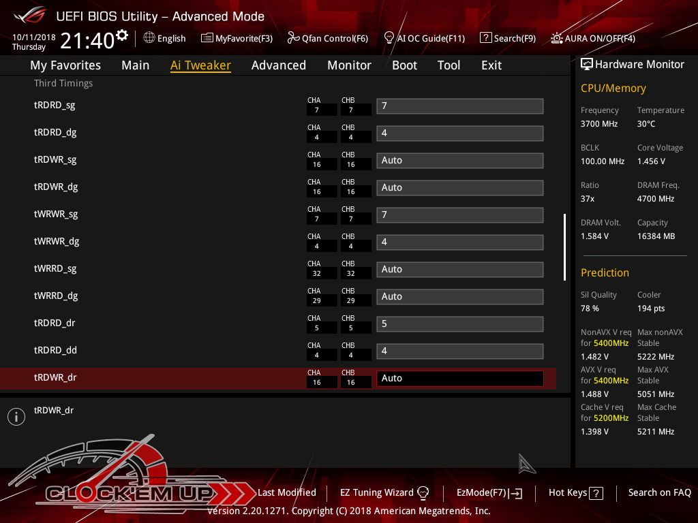This screenshot has height=523, width=698.
Task: Click Last Modified in bottom bar
Action: [286, 492]
